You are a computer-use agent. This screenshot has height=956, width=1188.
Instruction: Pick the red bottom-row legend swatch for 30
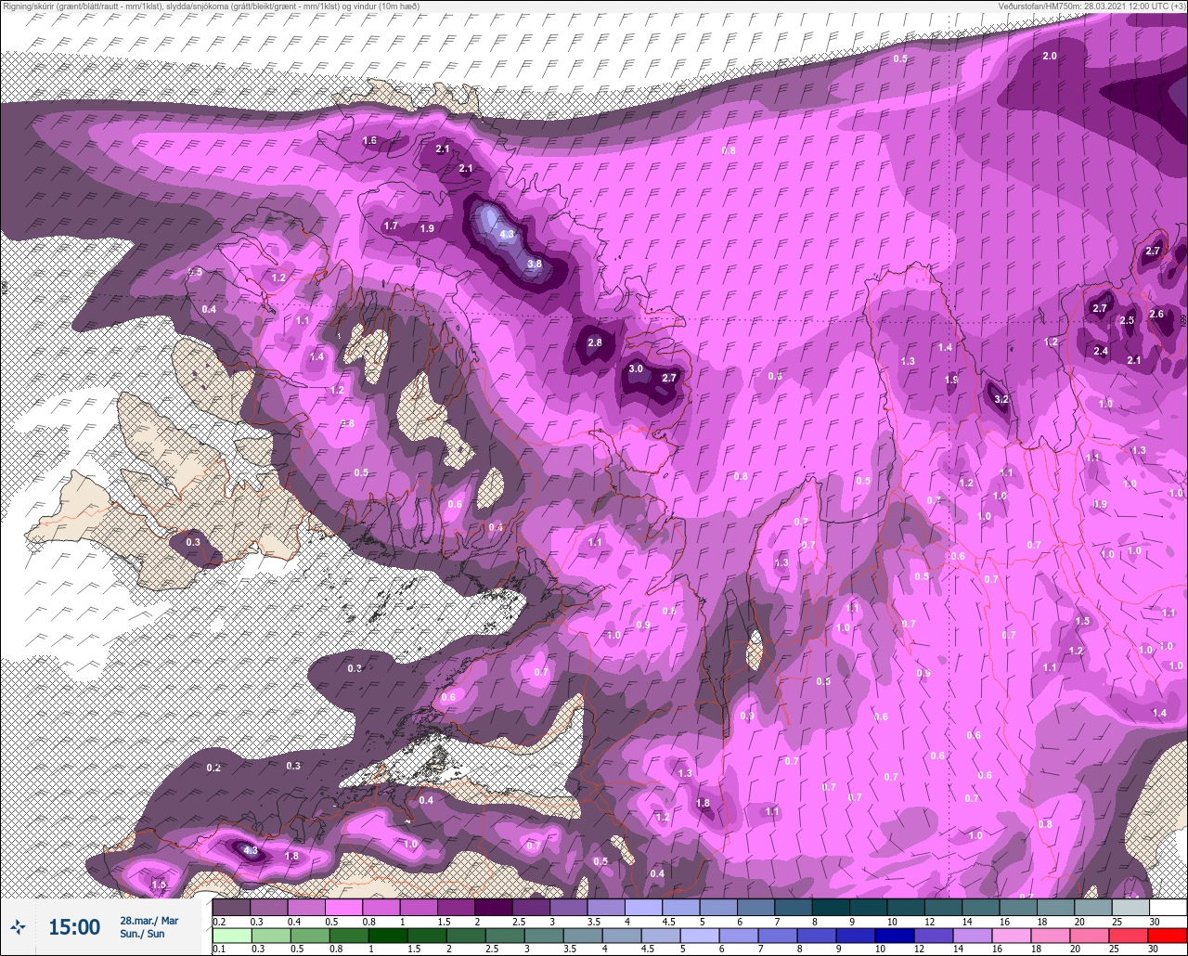pyautogui.click(x=1169, y=935)
